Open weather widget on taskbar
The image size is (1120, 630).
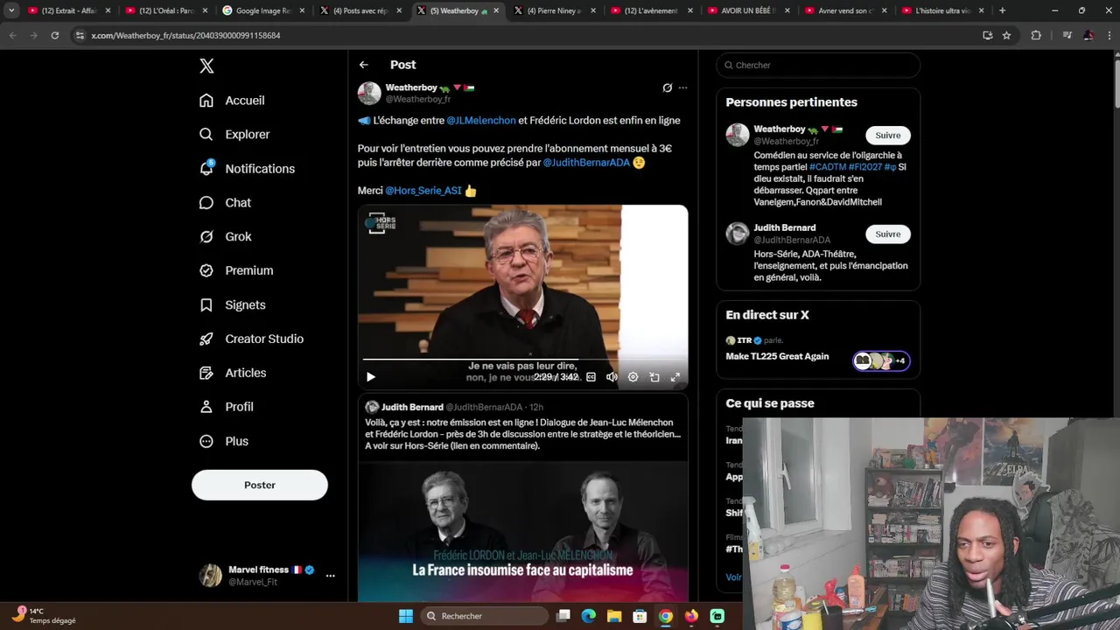click(44, 616)
